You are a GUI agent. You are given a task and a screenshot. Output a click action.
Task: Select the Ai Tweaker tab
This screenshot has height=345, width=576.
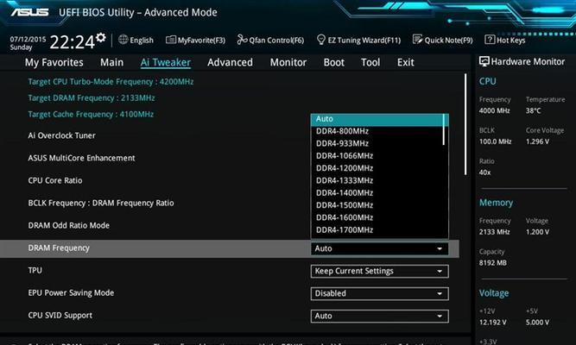point(165,62)
